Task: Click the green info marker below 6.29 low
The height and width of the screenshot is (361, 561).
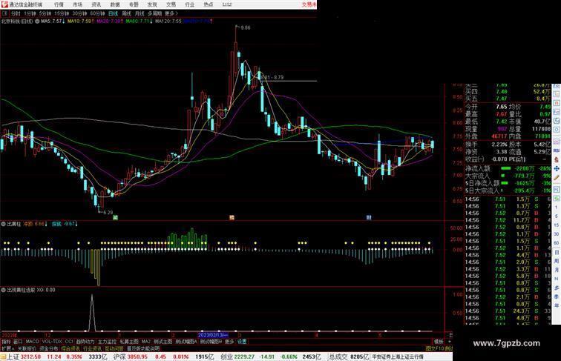Action: pos(115,217)
